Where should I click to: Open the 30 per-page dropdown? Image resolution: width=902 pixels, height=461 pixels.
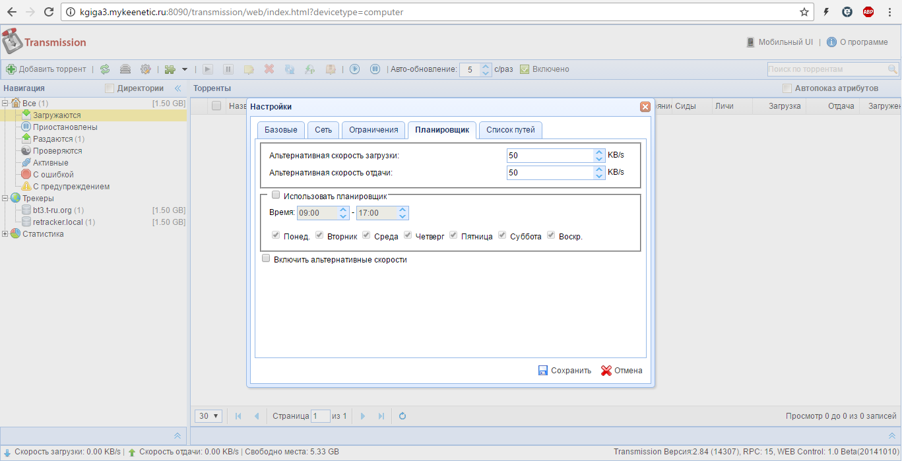[209, 416]
